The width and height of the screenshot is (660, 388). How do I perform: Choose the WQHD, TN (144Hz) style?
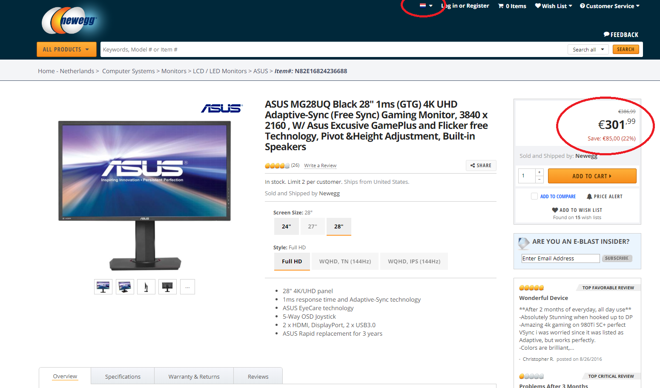coord(345,261)
